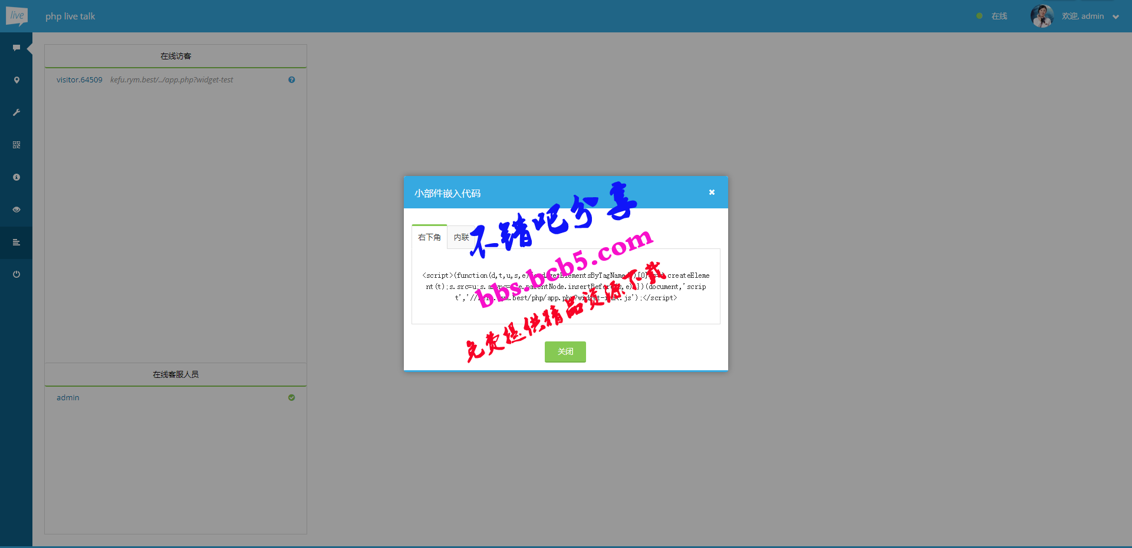Click the live logo in header
Viewport: 1132px width, 548px height.
coord(17,16)
